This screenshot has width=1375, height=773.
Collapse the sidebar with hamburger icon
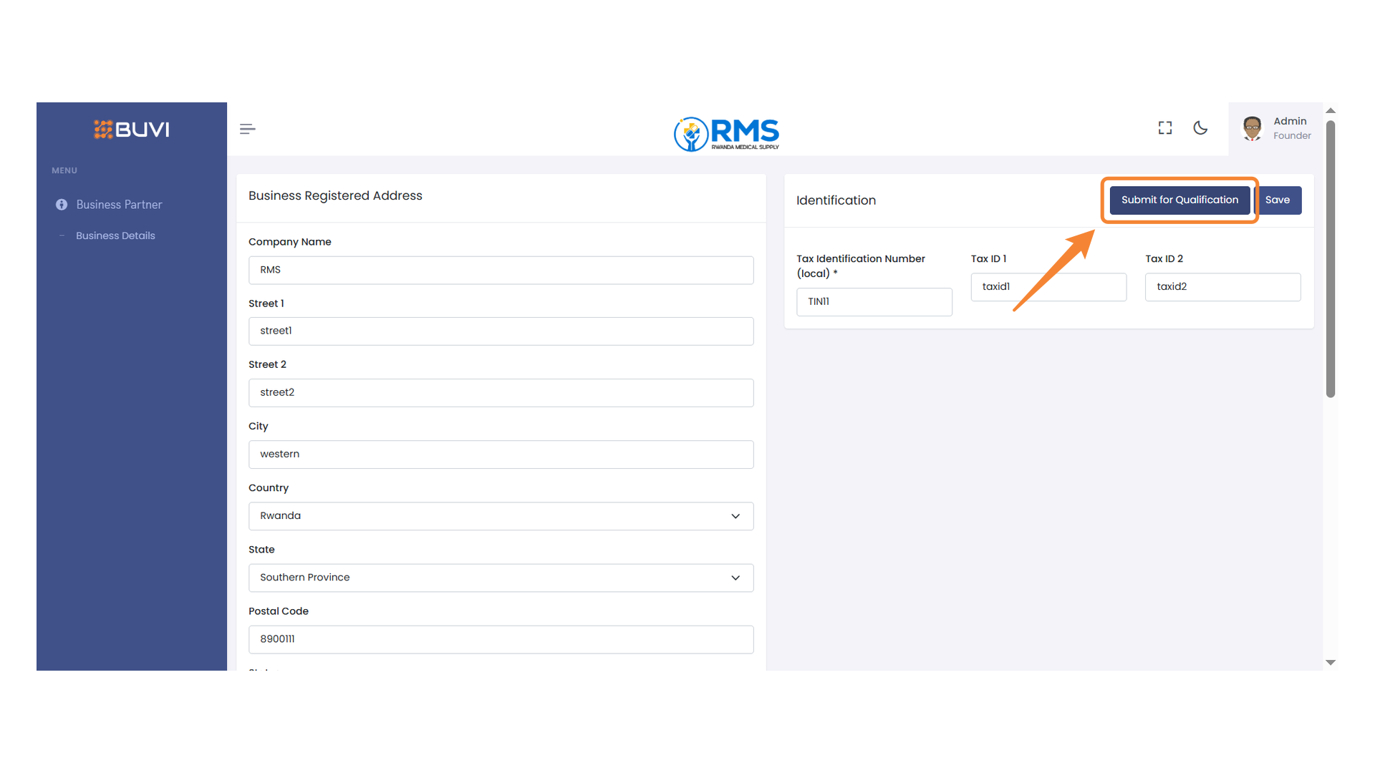coord(247,129)
